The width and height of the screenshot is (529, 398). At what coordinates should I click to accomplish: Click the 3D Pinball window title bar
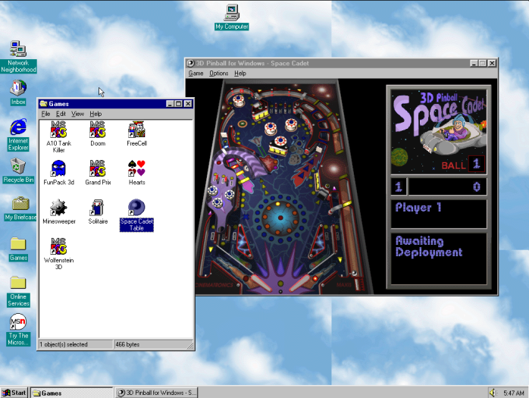[341, 63]
